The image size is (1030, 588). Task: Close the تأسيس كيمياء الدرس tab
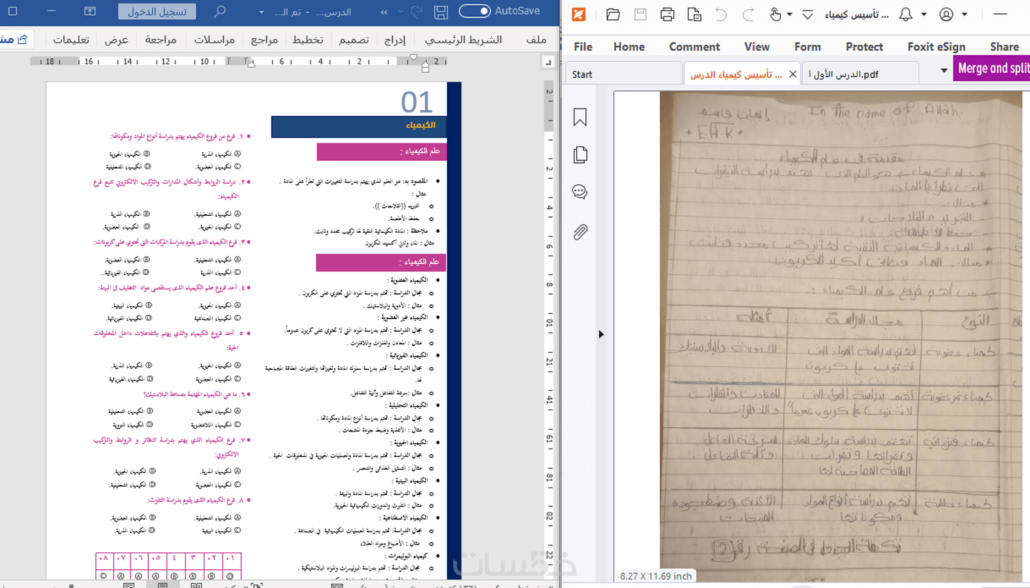[792, 74]
